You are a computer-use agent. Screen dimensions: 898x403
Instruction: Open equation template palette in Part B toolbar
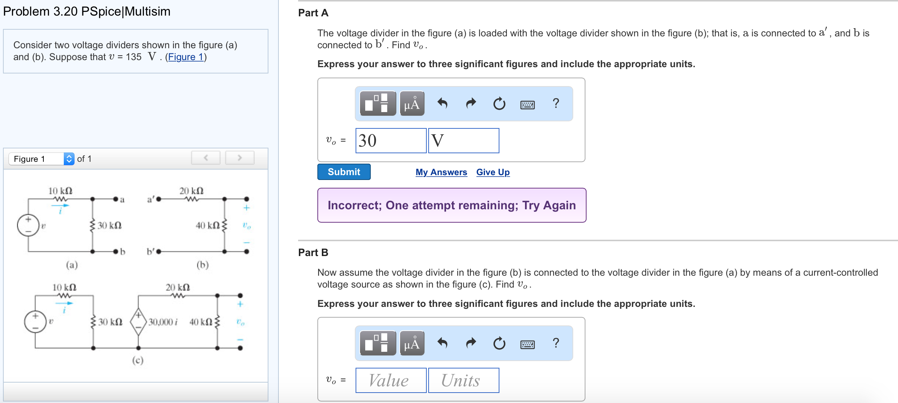(x=377, y=343)
